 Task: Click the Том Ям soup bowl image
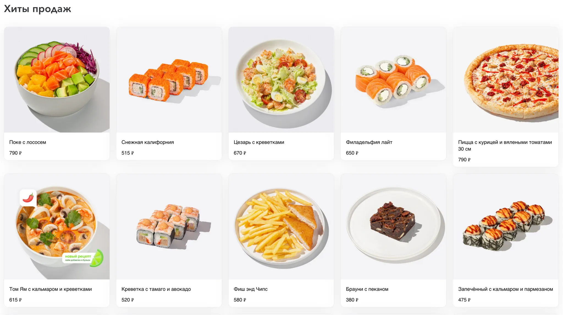pyautogui.click(x=57, y=227)
